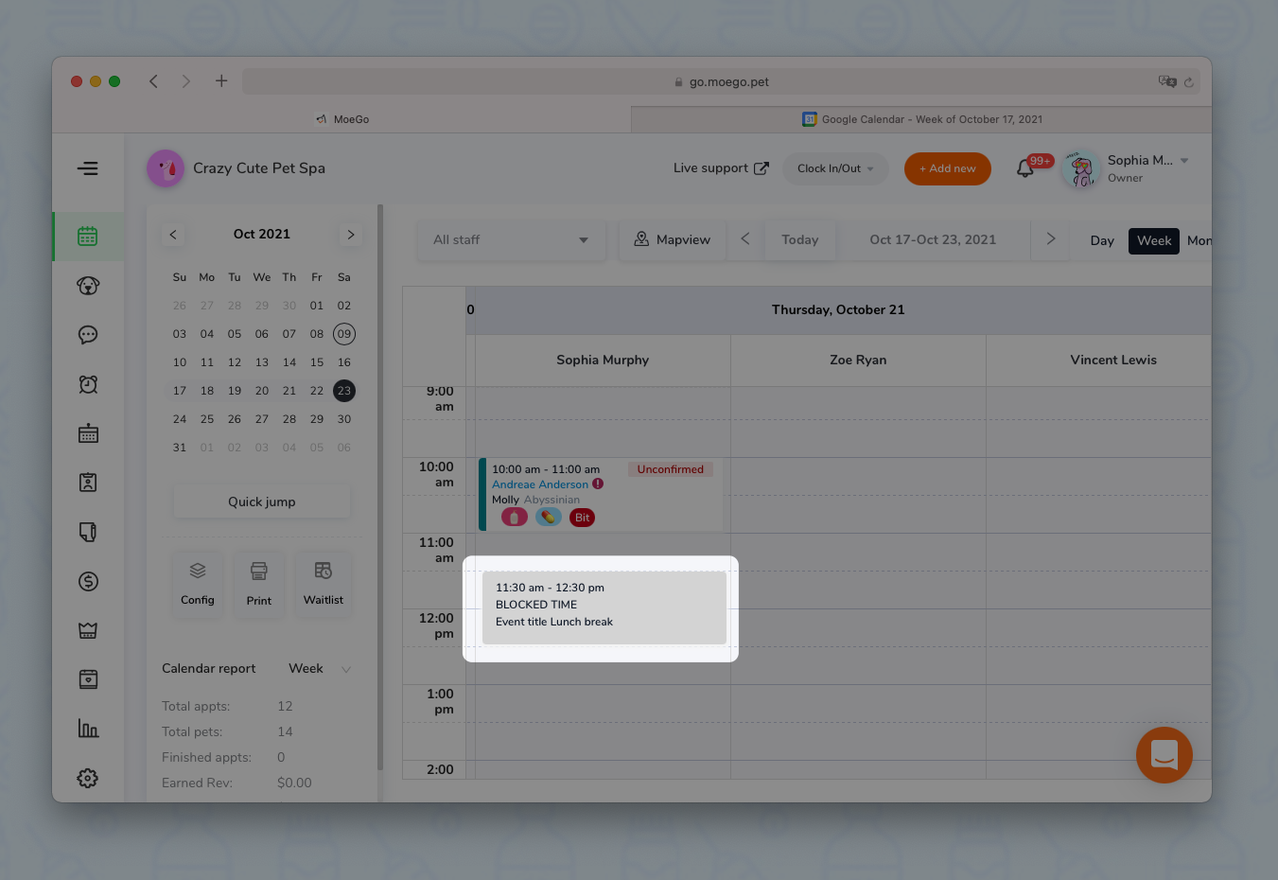Click the Sophia Murphy staff column header
The height and width of the screenshot is (880, 1278).
point(603,360)
